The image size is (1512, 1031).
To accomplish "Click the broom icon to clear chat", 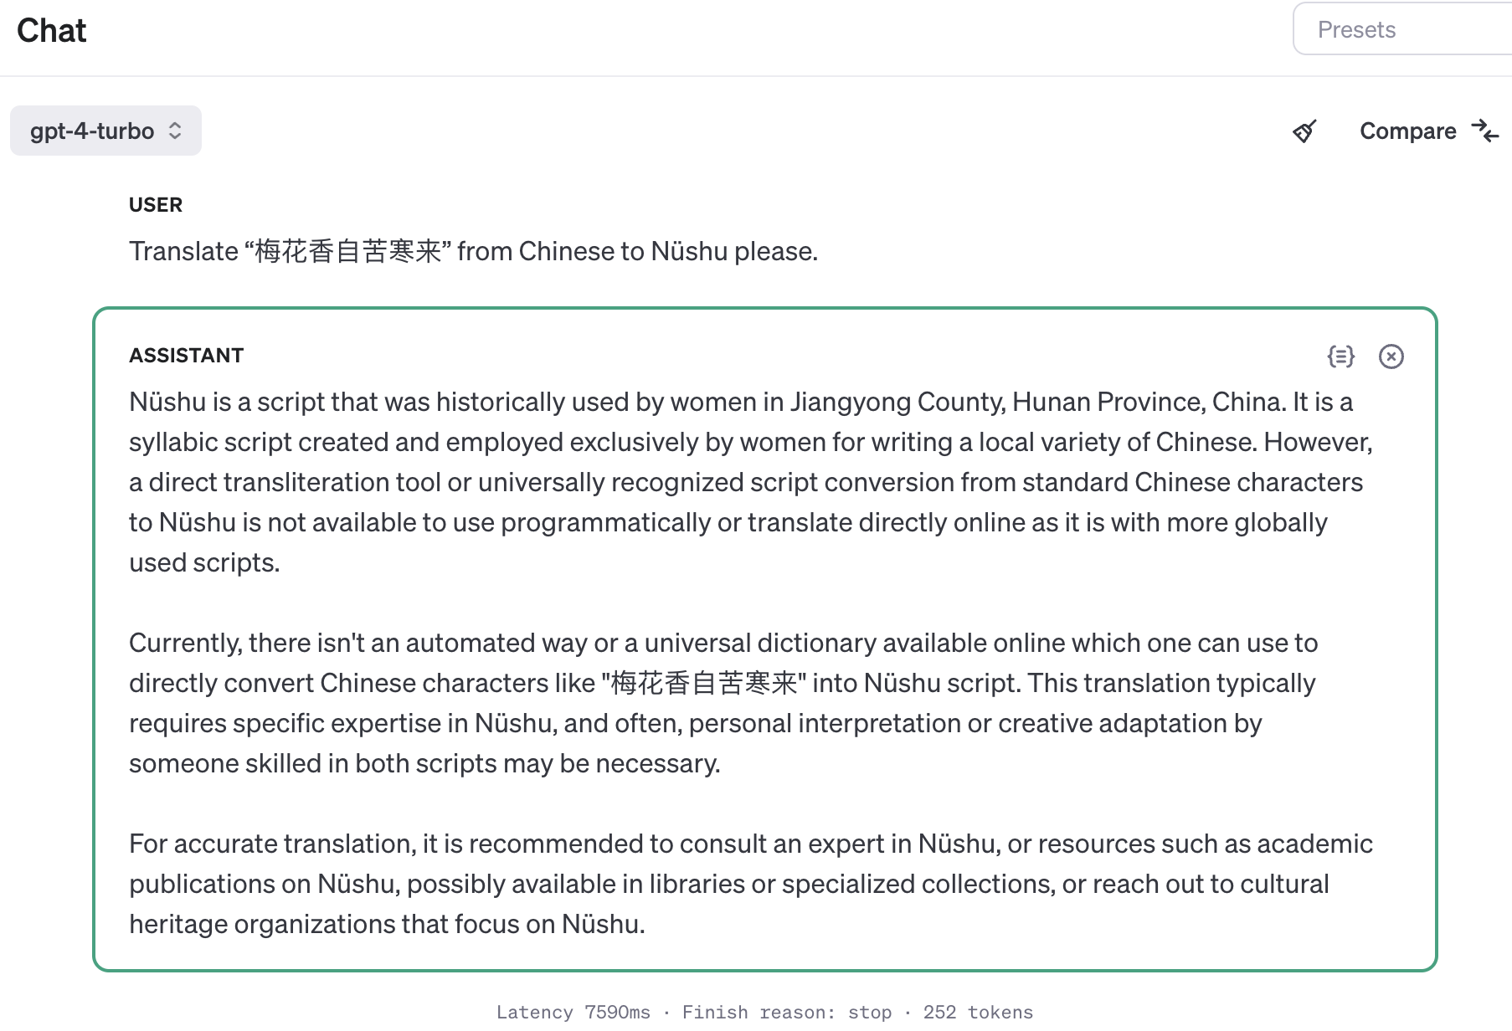I will pyautogui.click(x=1304, y=131).
